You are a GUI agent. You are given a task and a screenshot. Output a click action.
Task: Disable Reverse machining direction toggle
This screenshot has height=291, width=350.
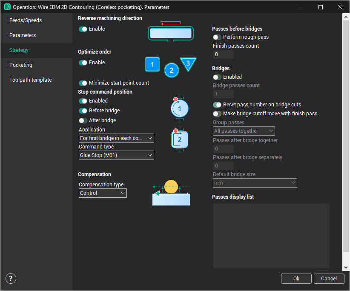click(x=83, y=29)
